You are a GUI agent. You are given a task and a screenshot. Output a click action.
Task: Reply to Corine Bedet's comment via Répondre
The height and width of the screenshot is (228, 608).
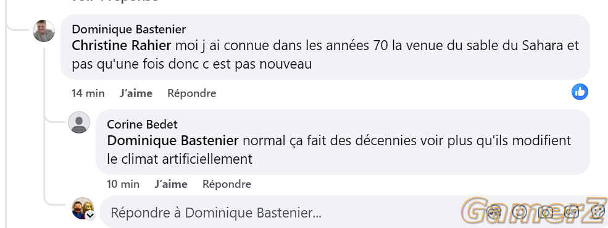pos(227,184)
